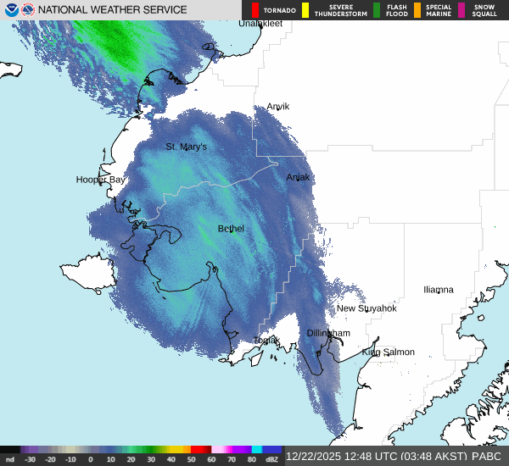Click the green Flash Flood legend swatch
Screen dimensions: 509x466
pos(377,10)
